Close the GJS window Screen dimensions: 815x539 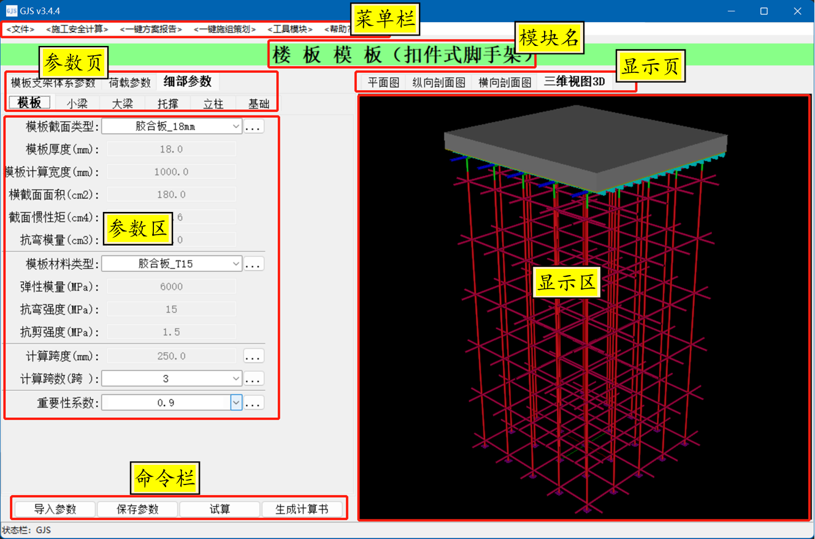797,11
